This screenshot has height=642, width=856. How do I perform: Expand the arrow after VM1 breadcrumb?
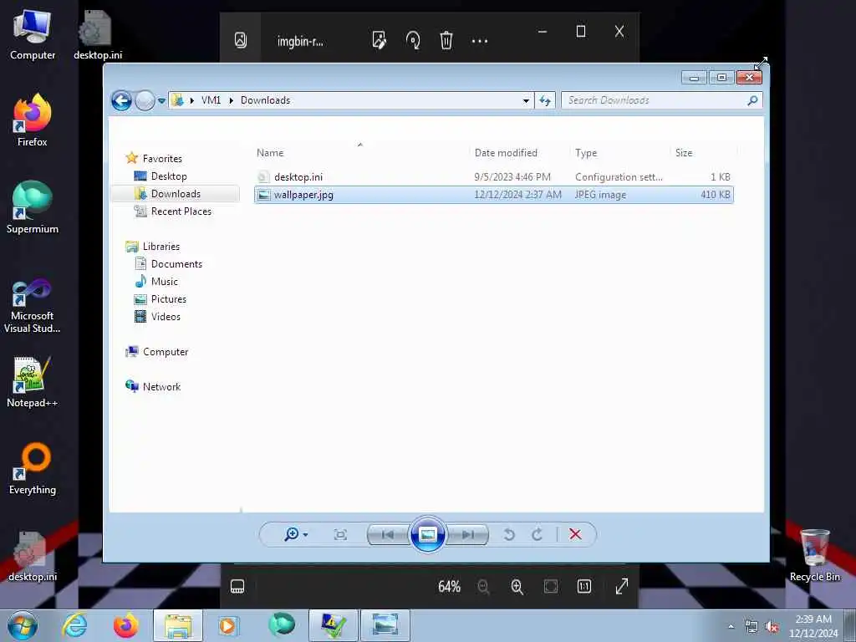pyautogui.click(x=231, y=100)
